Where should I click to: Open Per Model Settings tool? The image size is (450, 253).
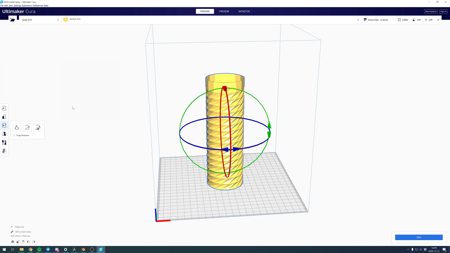4,143
